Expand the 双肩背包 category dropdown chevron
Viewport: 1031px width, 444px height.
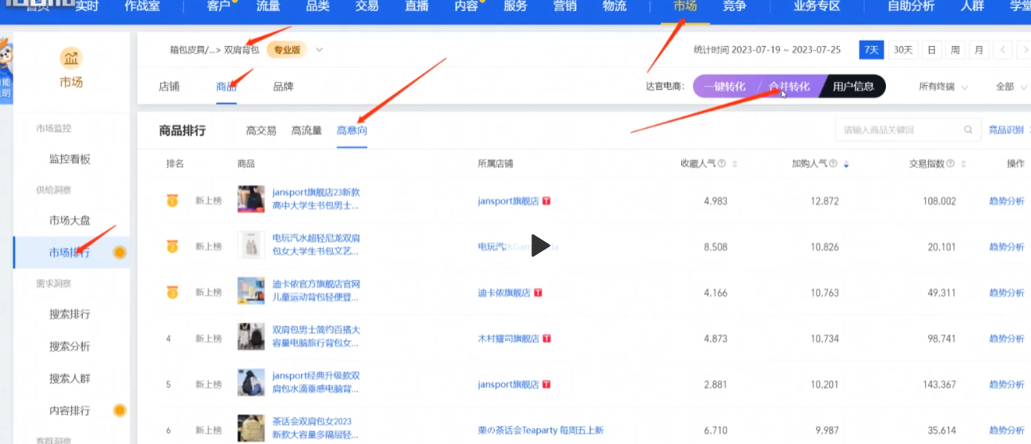coord(319,50)
